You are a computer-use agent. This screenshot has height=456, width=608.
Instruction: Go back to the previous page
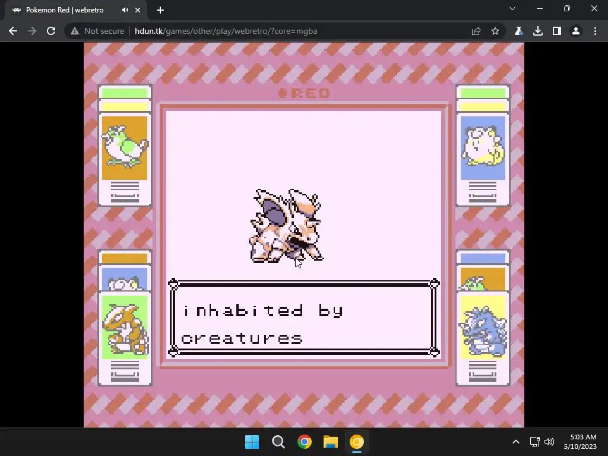click(x=13, y=31)
